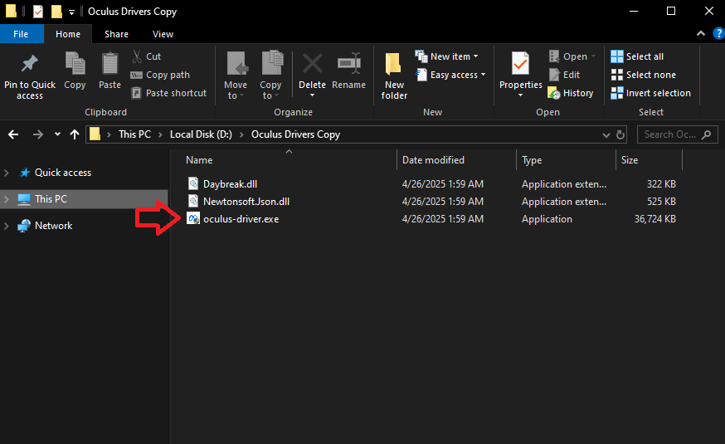Viewport: 725px width, 444px height.
Task: Expand the Network tree node
Action: point(7,227)
